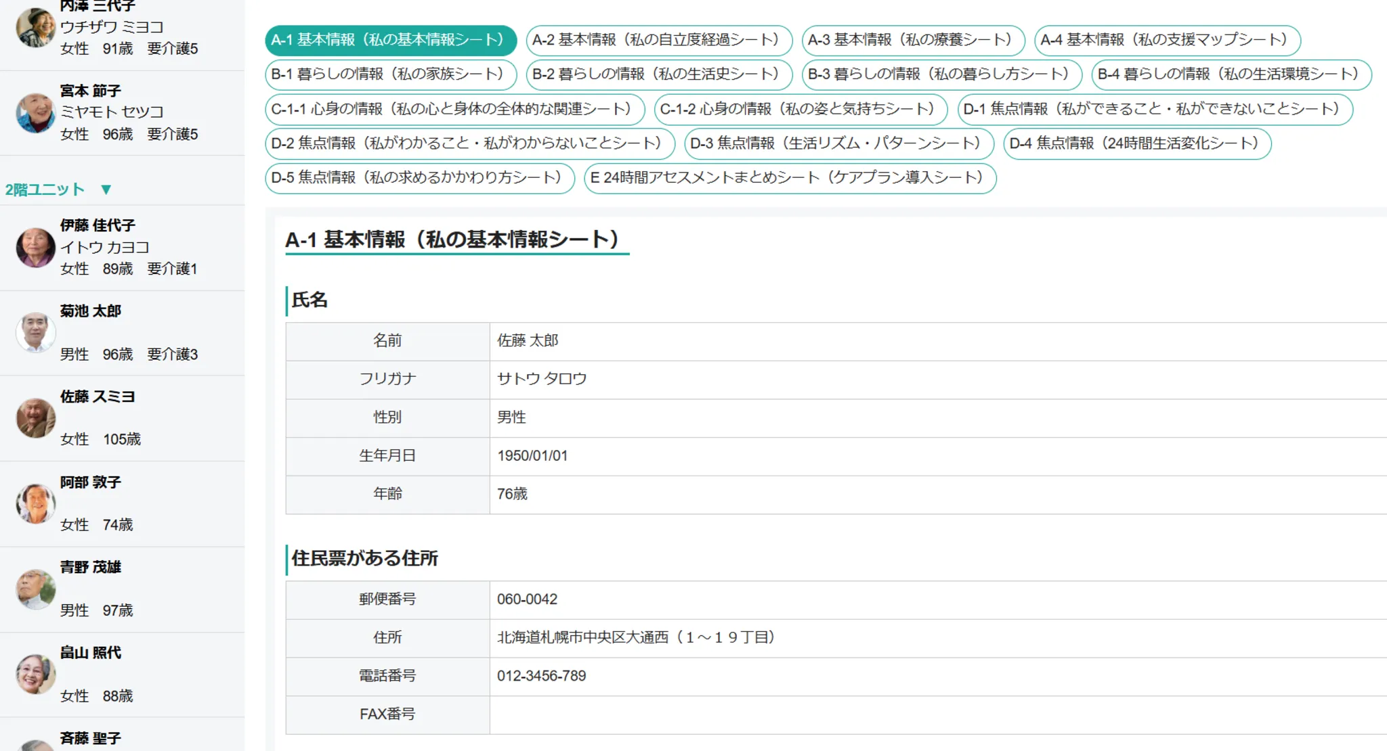Select resident 宮本 節子 photo
Image resolution: width=1387 pixels, height=751 pixels.
pyautogui.click(x=35, y=112)
